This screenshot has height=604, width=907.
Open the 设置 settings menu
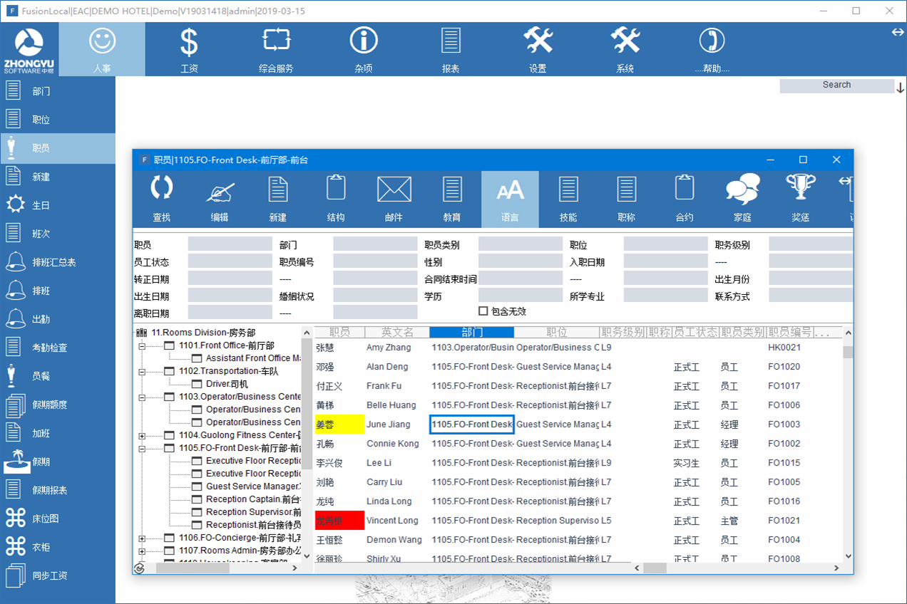point(538,48)
